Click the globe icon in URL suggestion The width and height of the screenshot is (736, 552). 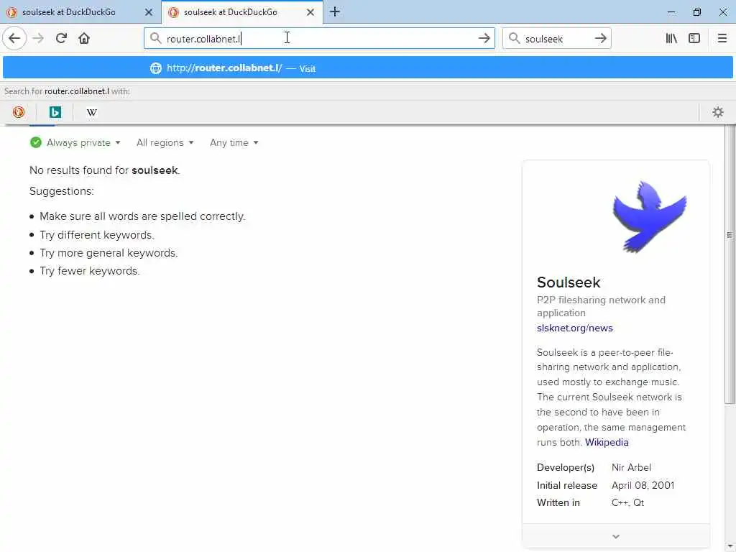pyautogui.click(x=156, y=68)
